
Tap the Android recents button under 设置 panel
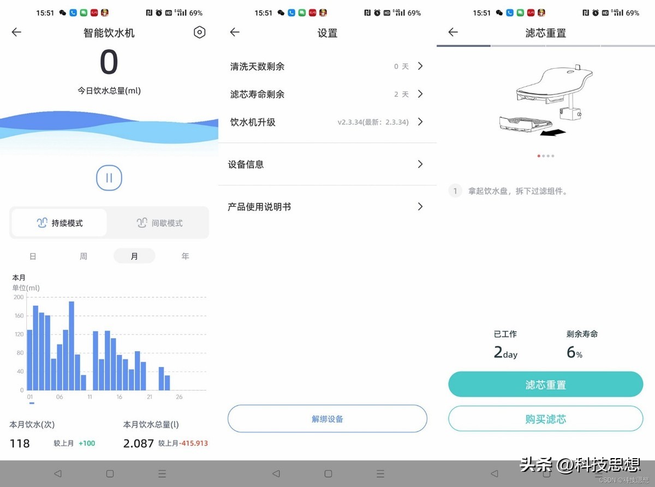tap(380, 473)
